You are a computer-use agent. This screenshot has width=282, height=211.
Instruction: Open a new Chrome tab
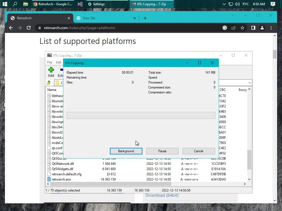pyautogui.click(x=145, y=18)
